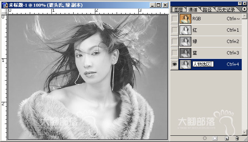The width and height of the screenshot is (248, 142).
Task: Click the RGB channel name text
Action: coord(196,19)
